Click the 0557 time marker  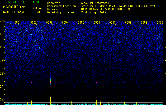pos(112,23)
